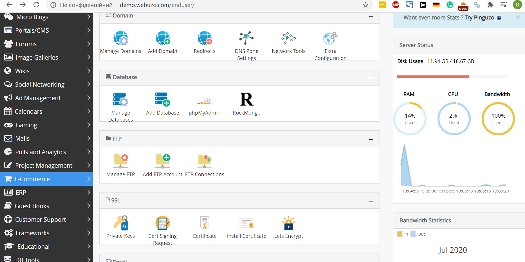Screen dimensions: 525x262
Task: Open Manage FTP folder icon
Action: 121,161
